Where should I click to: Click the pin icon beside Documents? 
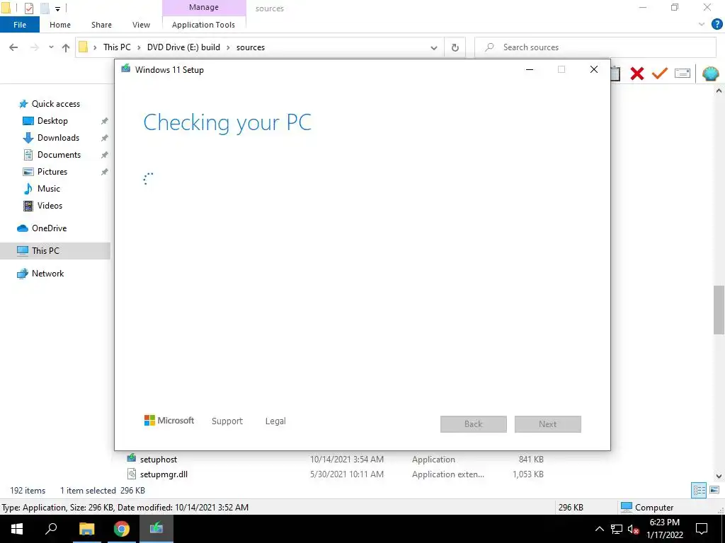(105, 155)
